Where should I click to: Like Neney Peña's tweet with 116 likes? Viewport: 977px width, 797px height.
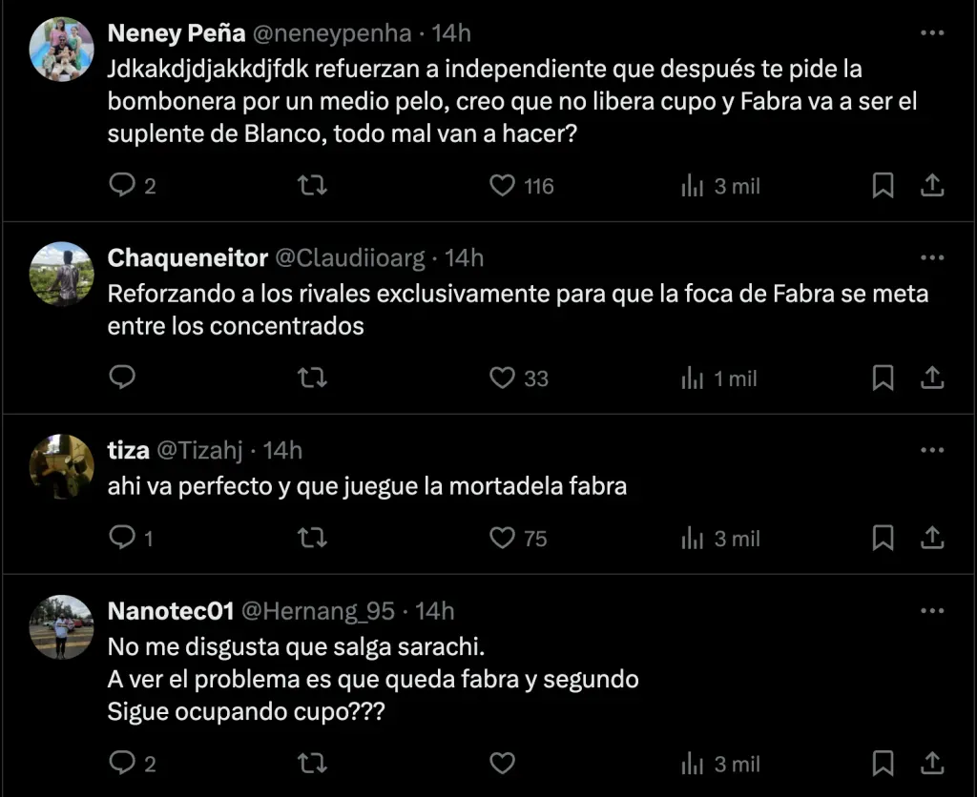(x=503, y=185)
